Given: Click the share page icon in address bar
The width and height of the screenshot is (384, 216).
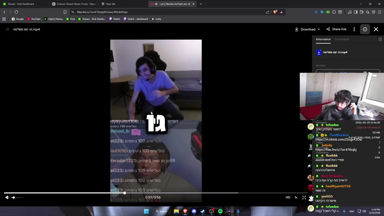Looking at the screenshot, I should click(x=267, y=12).
